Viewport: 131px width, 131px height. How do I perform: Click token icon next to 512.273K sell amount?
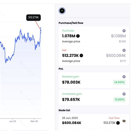pyautogui.click(x=81, y=56)
